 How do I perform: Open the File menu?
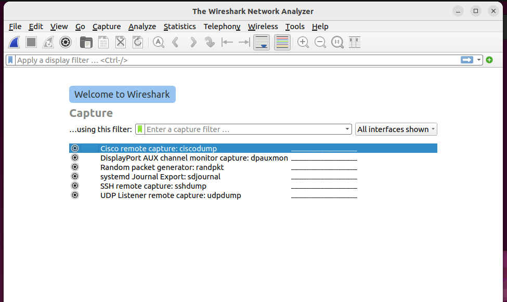point(15,27)
